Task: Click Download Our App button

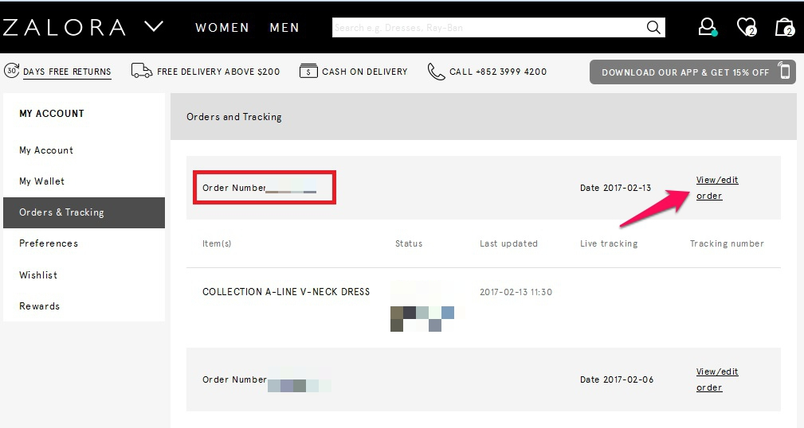Action: pos(692,72)
